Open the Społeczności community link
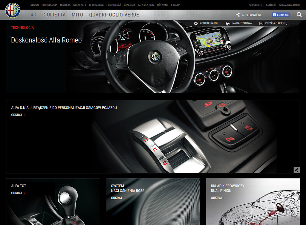306x225 pixels. pos(251,15)
